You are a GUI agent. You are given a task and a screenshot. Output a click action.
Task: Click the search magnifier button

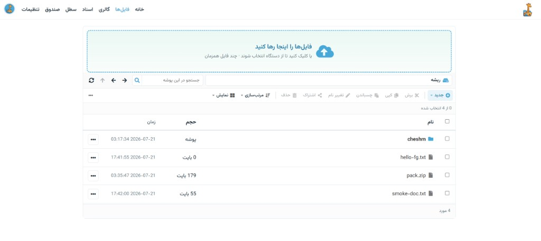(137, 80)
